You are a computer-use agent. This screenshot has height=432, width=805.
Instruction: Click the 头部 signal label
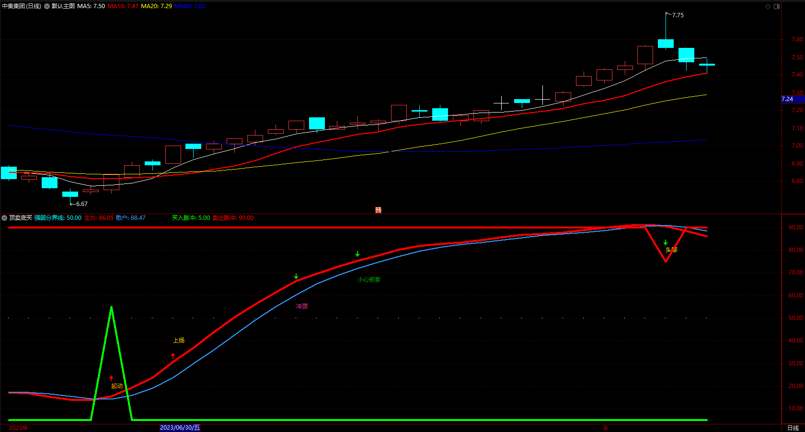tap(671, 250)
